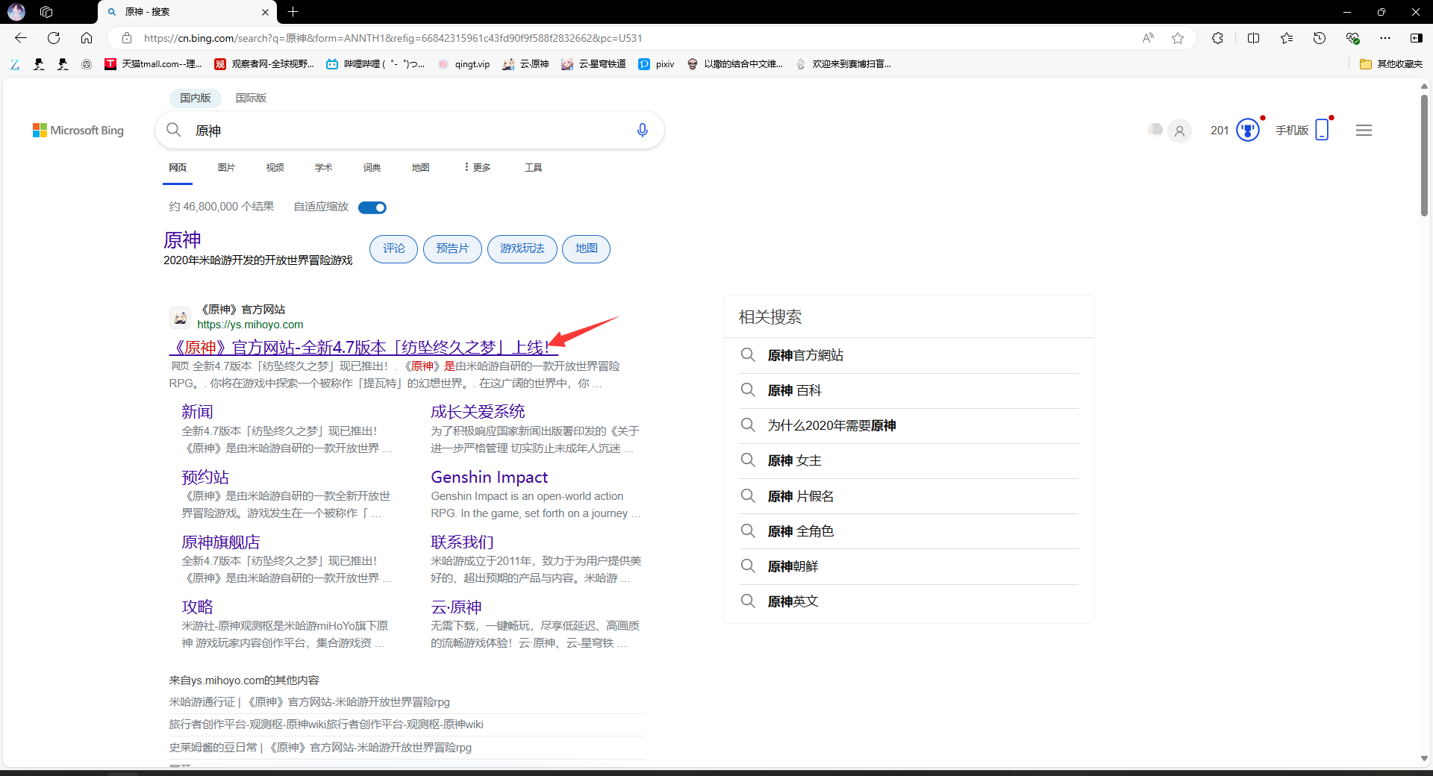1433x776 pixels.
Task: Switch to the 国际版 tab
Action: (251, 98)
